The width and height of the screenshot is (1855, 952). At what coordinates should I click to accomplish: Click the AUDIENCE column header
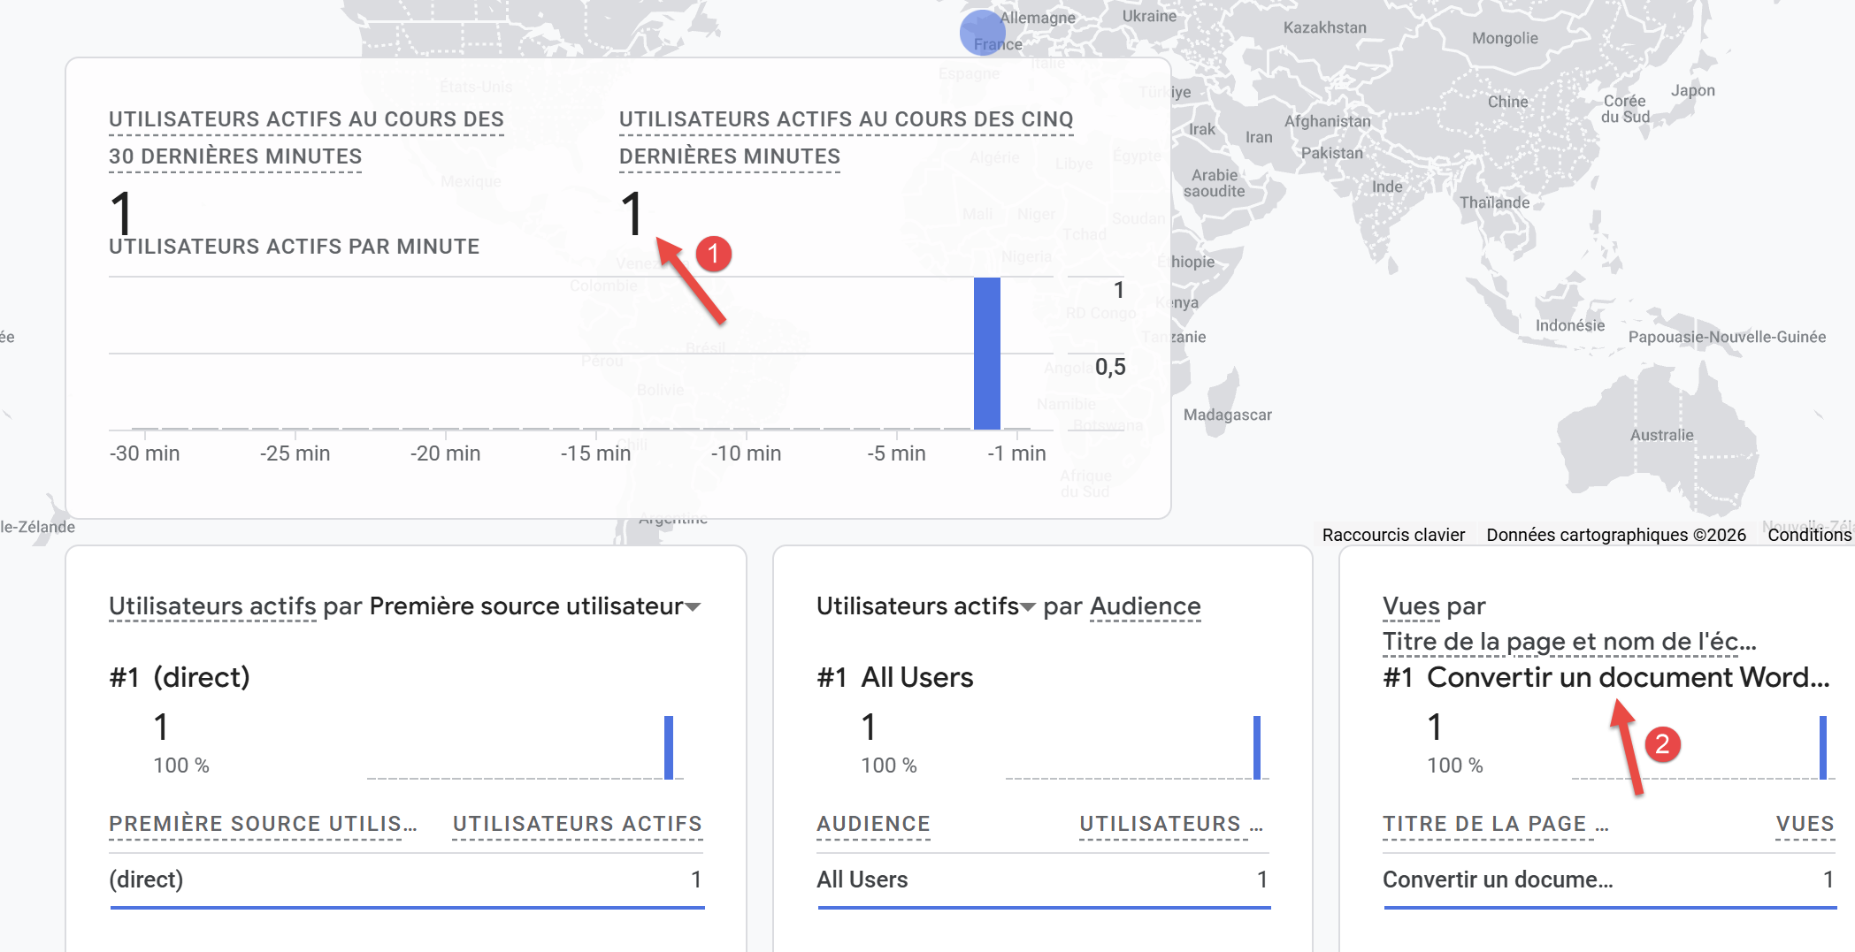pyautogui.click(x=873, y=824)
